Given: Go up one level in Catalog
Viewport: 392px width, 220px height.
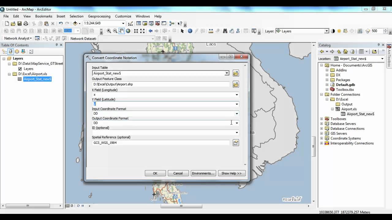Looking at the screenshot, I should 339,52.
